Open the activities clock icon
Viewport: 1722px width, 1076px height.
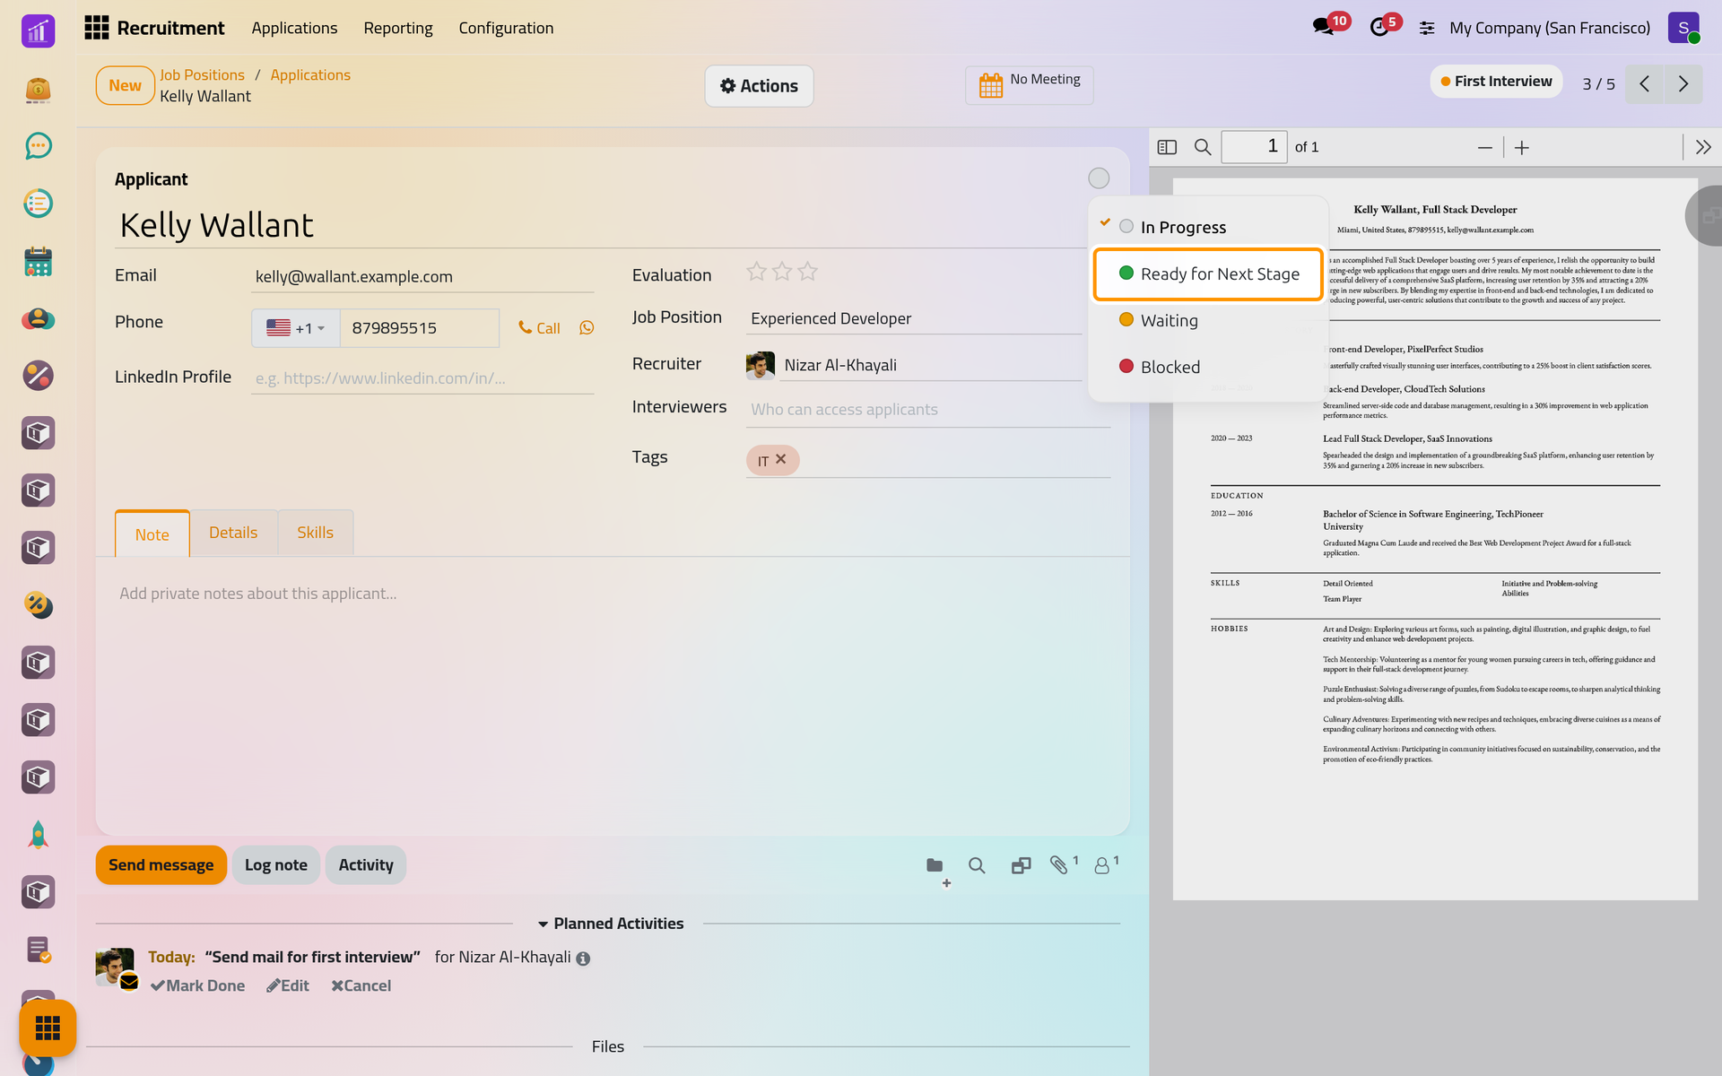coord(1379,28)
